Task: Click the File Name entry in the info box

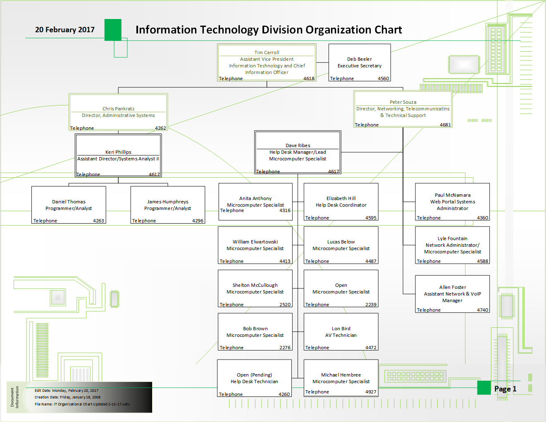Action: pyautogui.click(x=82, y=404)
